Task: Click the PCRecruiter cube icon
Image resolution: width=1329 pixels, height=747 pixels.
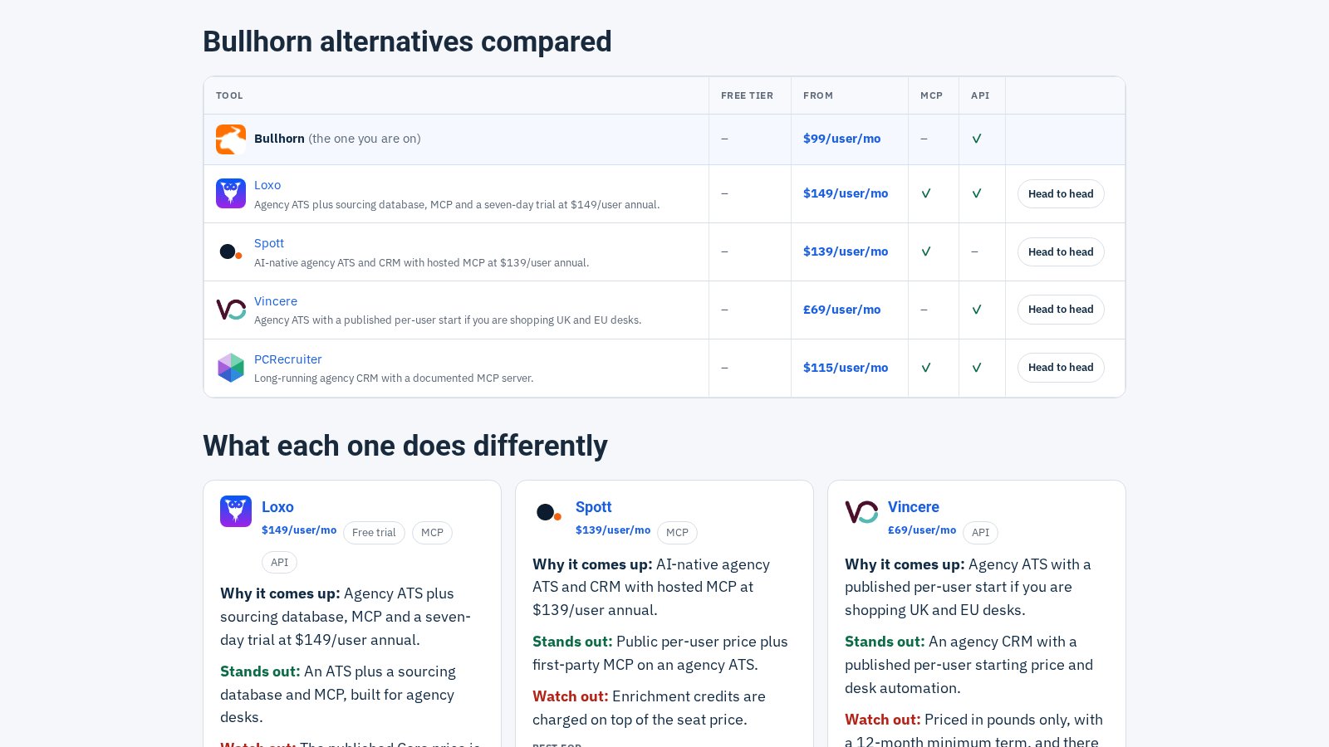Action: coord(231,368)
